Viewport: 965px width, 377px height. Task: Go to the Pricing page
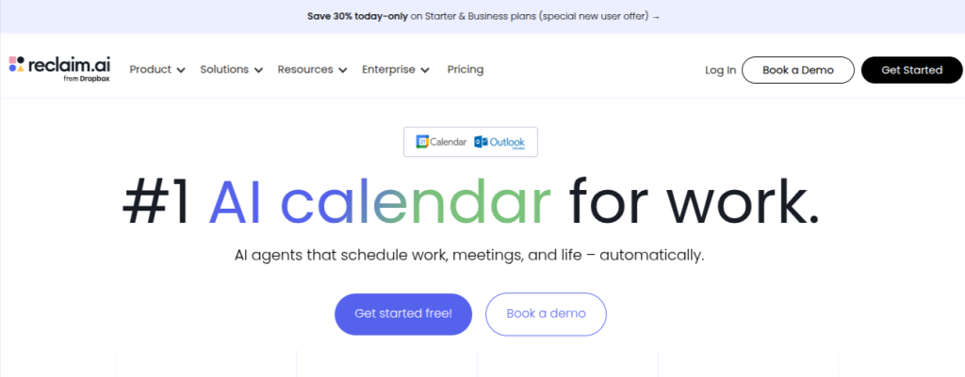(x=466, y=70)
